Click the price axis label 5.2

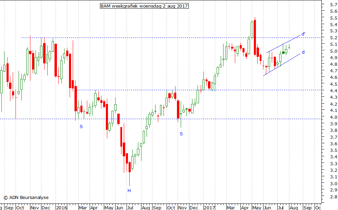point(334,38)
